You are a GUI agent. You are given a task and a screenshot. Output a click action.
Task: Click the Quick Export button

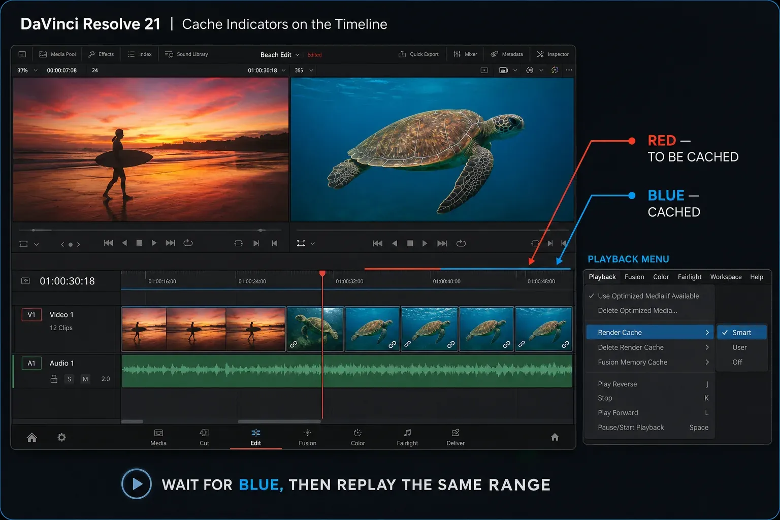[x=418, y=54]
